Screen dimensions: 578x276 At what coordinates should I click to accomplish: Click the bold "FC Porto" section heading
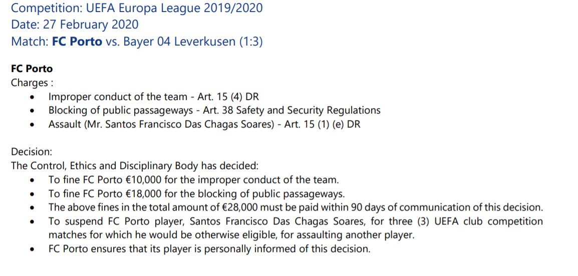click(x=32, y=68)
